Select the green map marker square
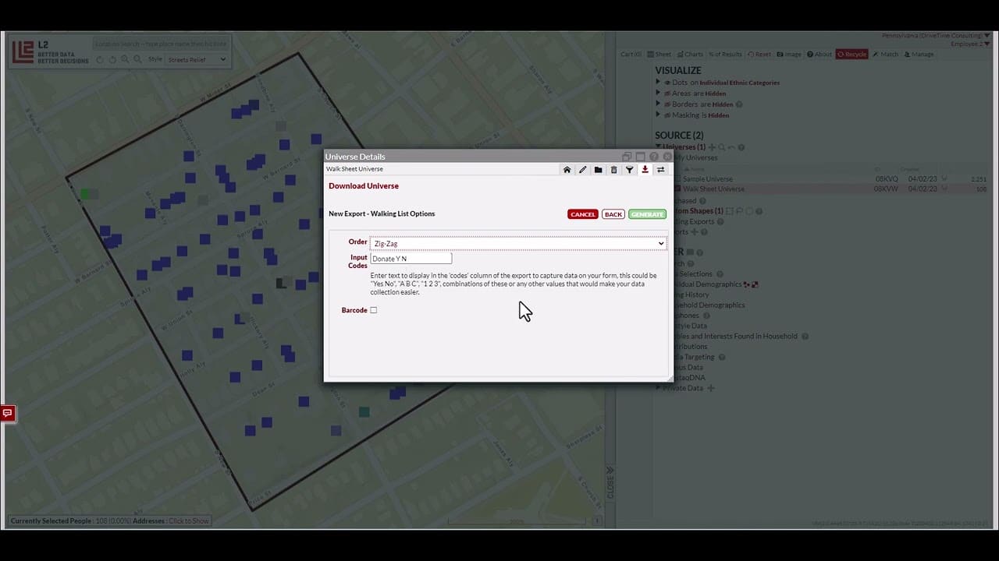 coord(84,193)
